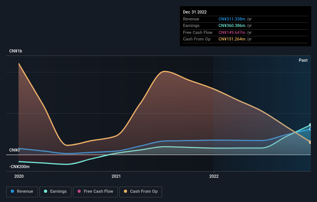
Task: Click the 2022 x-axis label
Action: (214, 176)
